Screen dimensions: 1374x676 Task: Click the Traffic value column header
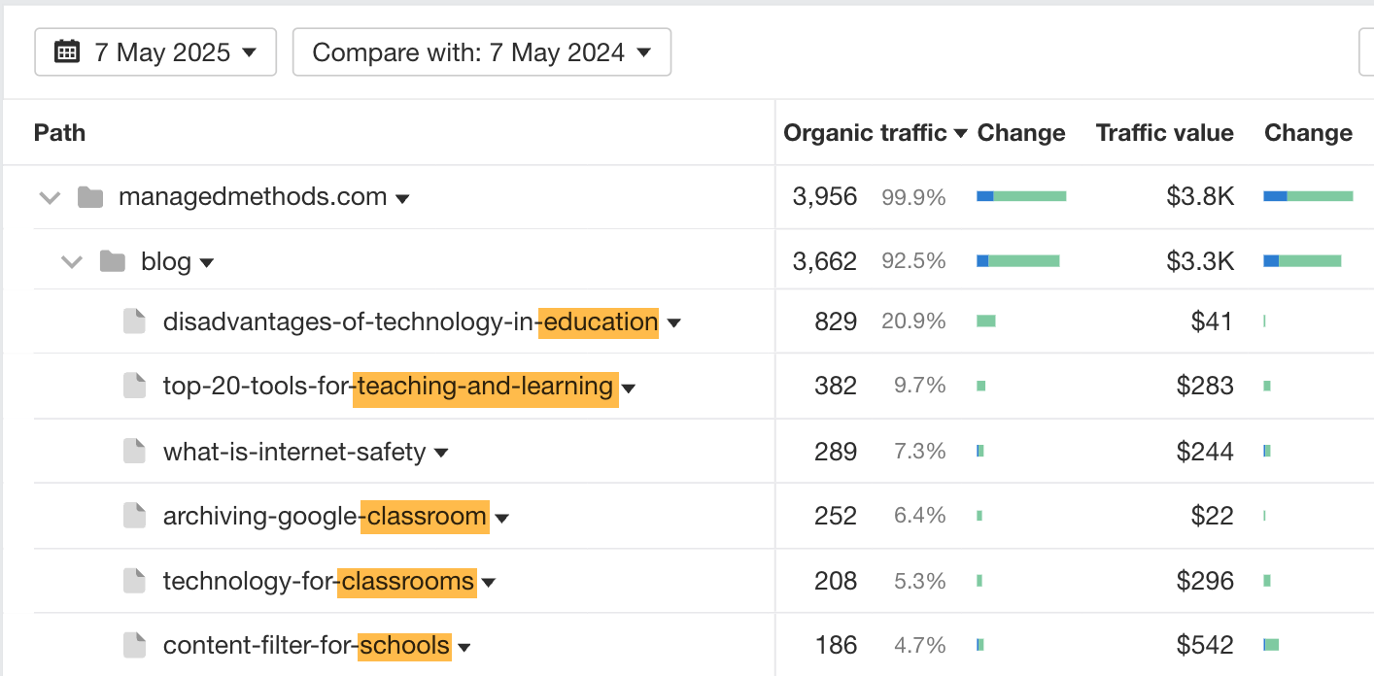1164,133
